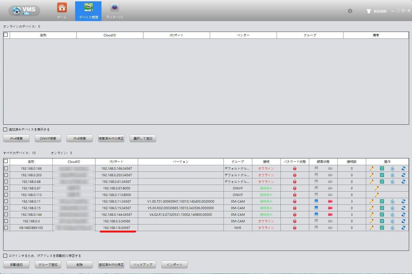Click the V5.00.R02.00030665 version cell

click(x=181, y=208)
